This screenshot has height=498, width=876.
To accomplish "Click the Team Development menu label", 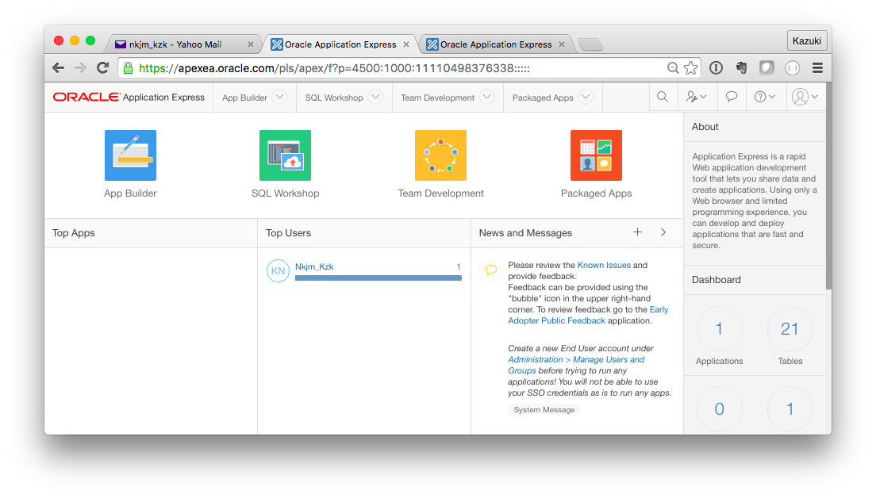I will (437, 98).
